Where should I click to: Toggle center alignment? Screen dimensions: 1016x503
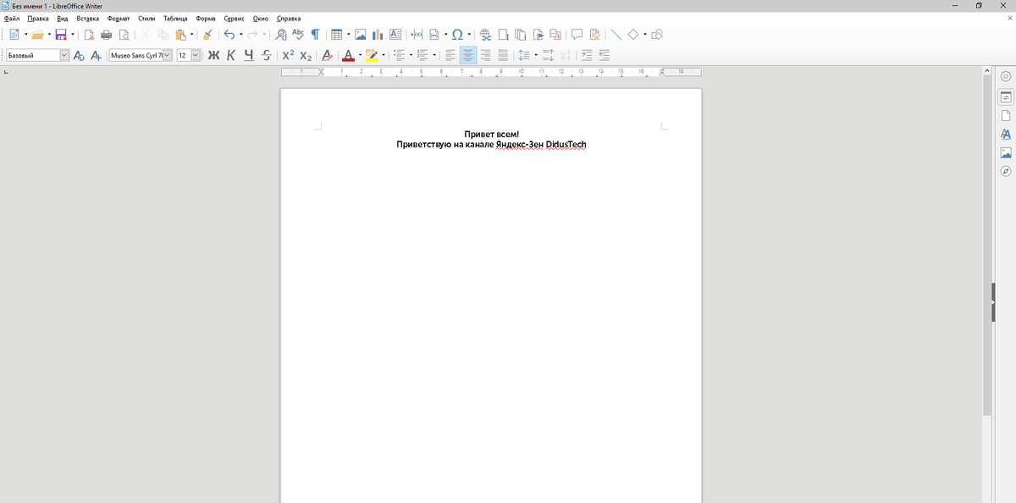point(468,55)
